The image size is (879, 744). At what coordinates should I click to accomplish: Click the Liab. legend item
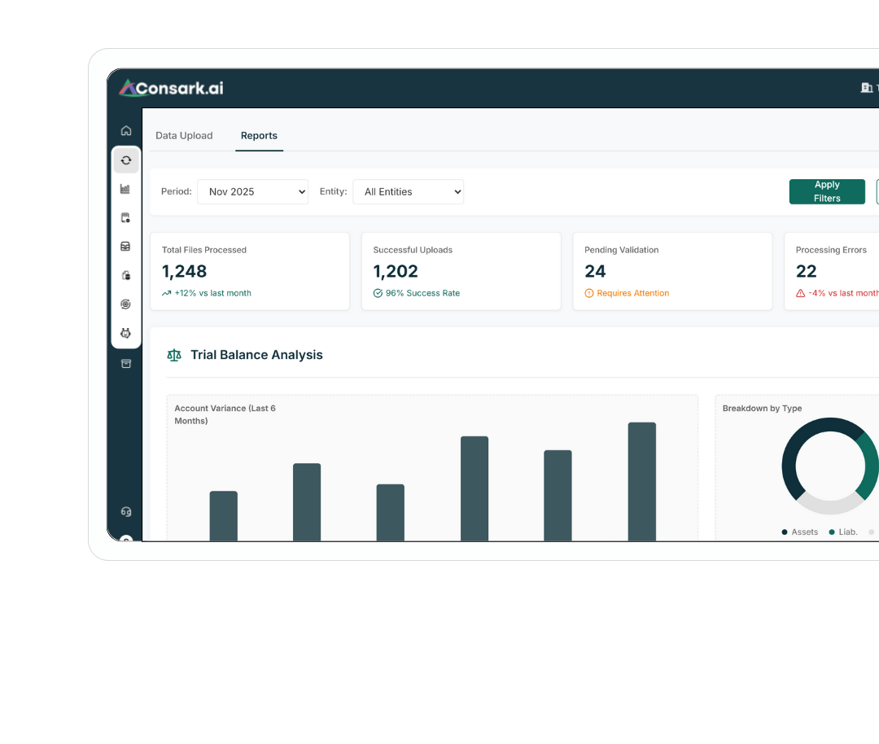pyautogui.click(x=843, y=532)
